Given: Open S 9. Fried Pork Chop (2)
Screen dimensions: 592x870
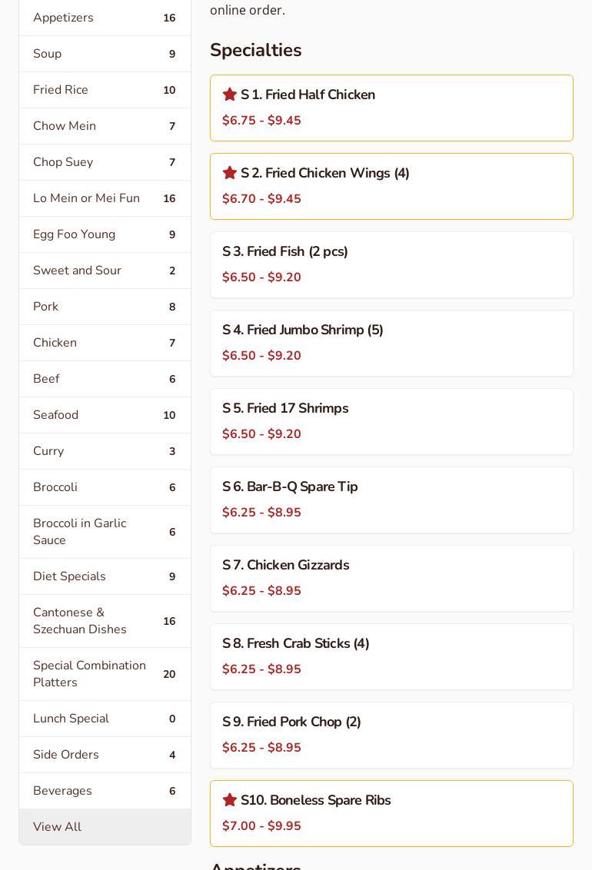Looking at the screenshot, I should click(x=391, y=735).
